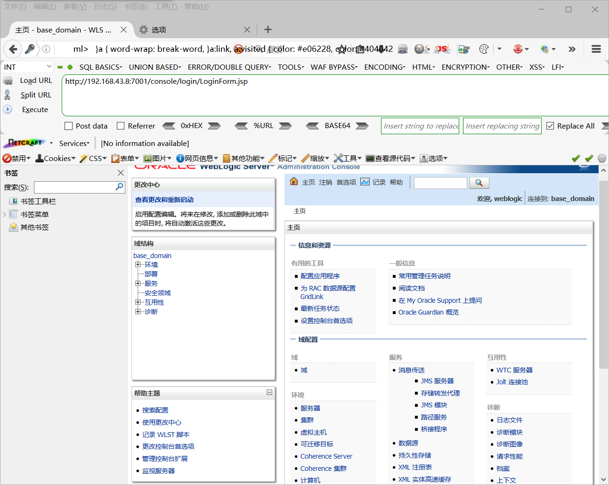Select the HackBar key icon near address bar
Image resolution: width=609 pixels, height=485 pixels.
click(x=29, y=49)
